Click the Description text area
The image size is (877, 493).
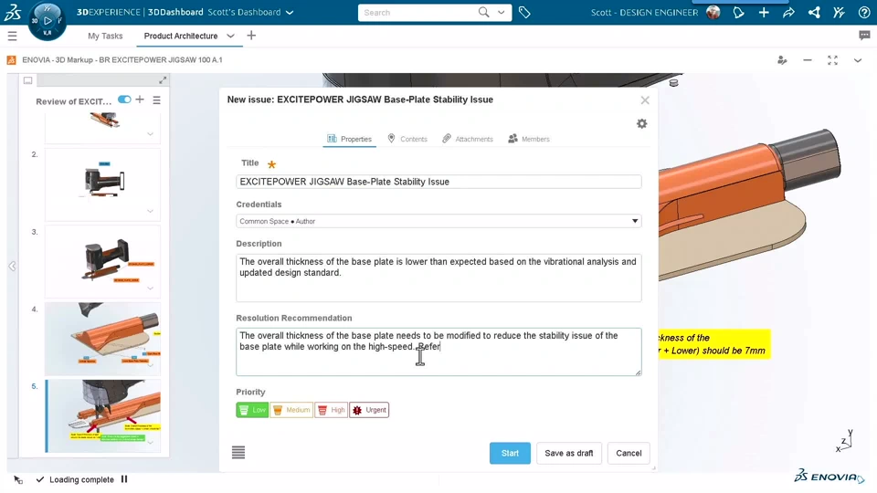[438, 278]
